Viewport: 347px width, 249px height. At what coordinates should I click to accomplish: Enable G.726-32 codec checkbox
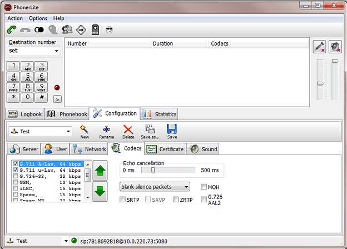tap(15, 176)
